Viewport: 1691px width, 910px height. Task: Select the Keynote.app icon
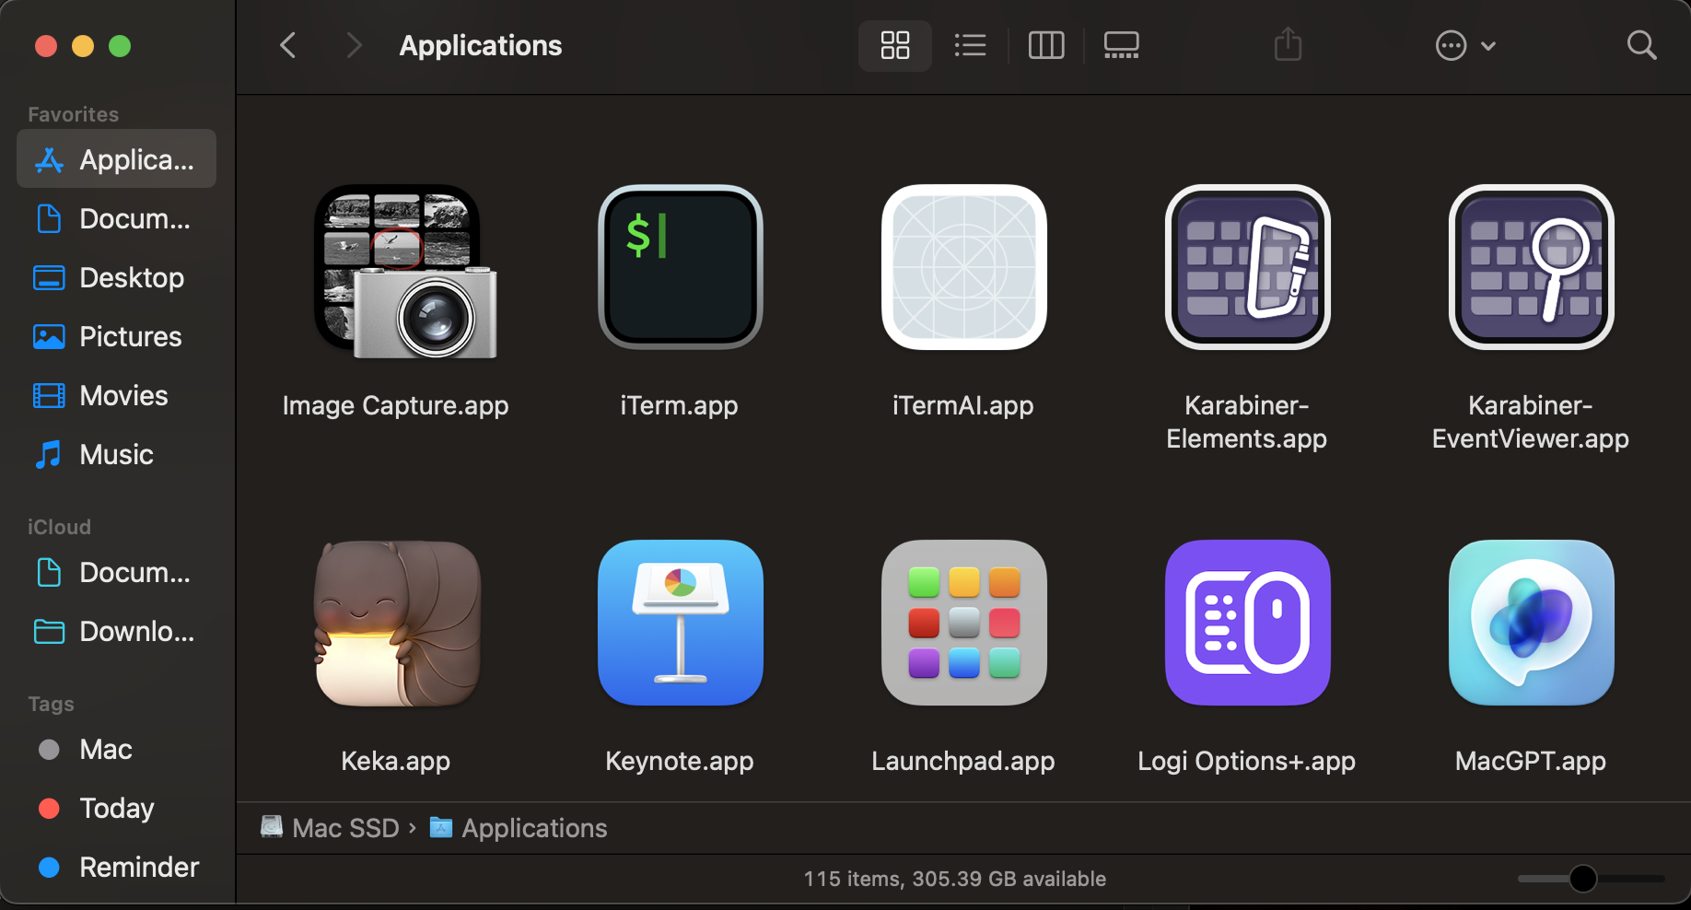(x=681, y=623)
